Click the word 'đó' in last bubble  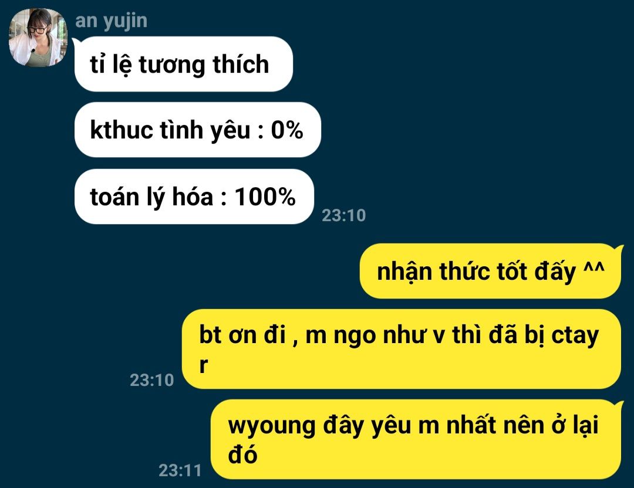[242, 455]
